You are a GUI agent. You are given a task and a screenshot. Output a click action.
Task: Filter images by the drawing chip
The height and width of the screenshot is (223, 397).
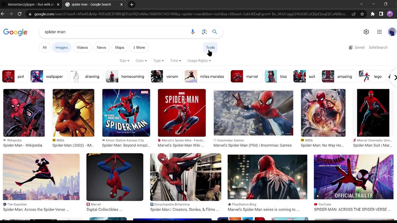pyautogui.click(x=86, y=77)
